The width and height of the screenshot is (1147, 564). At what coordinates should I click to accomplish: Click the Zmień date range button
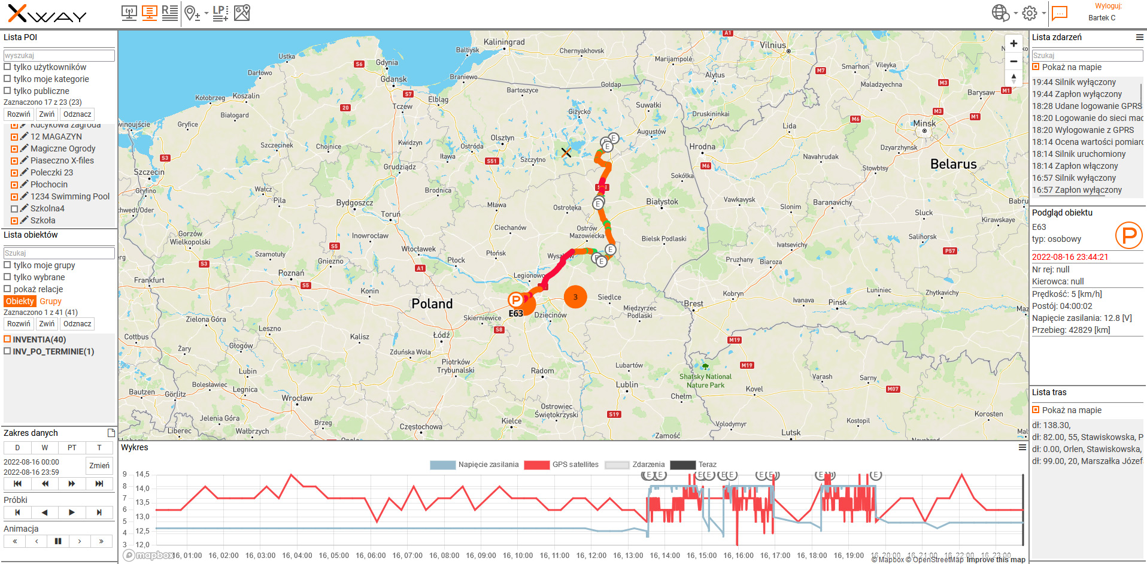pos(99,466)
